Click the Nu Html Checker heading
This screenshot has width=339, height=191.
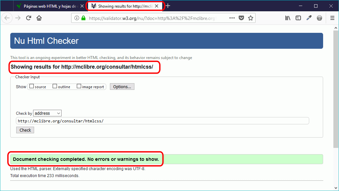point(46,41)
